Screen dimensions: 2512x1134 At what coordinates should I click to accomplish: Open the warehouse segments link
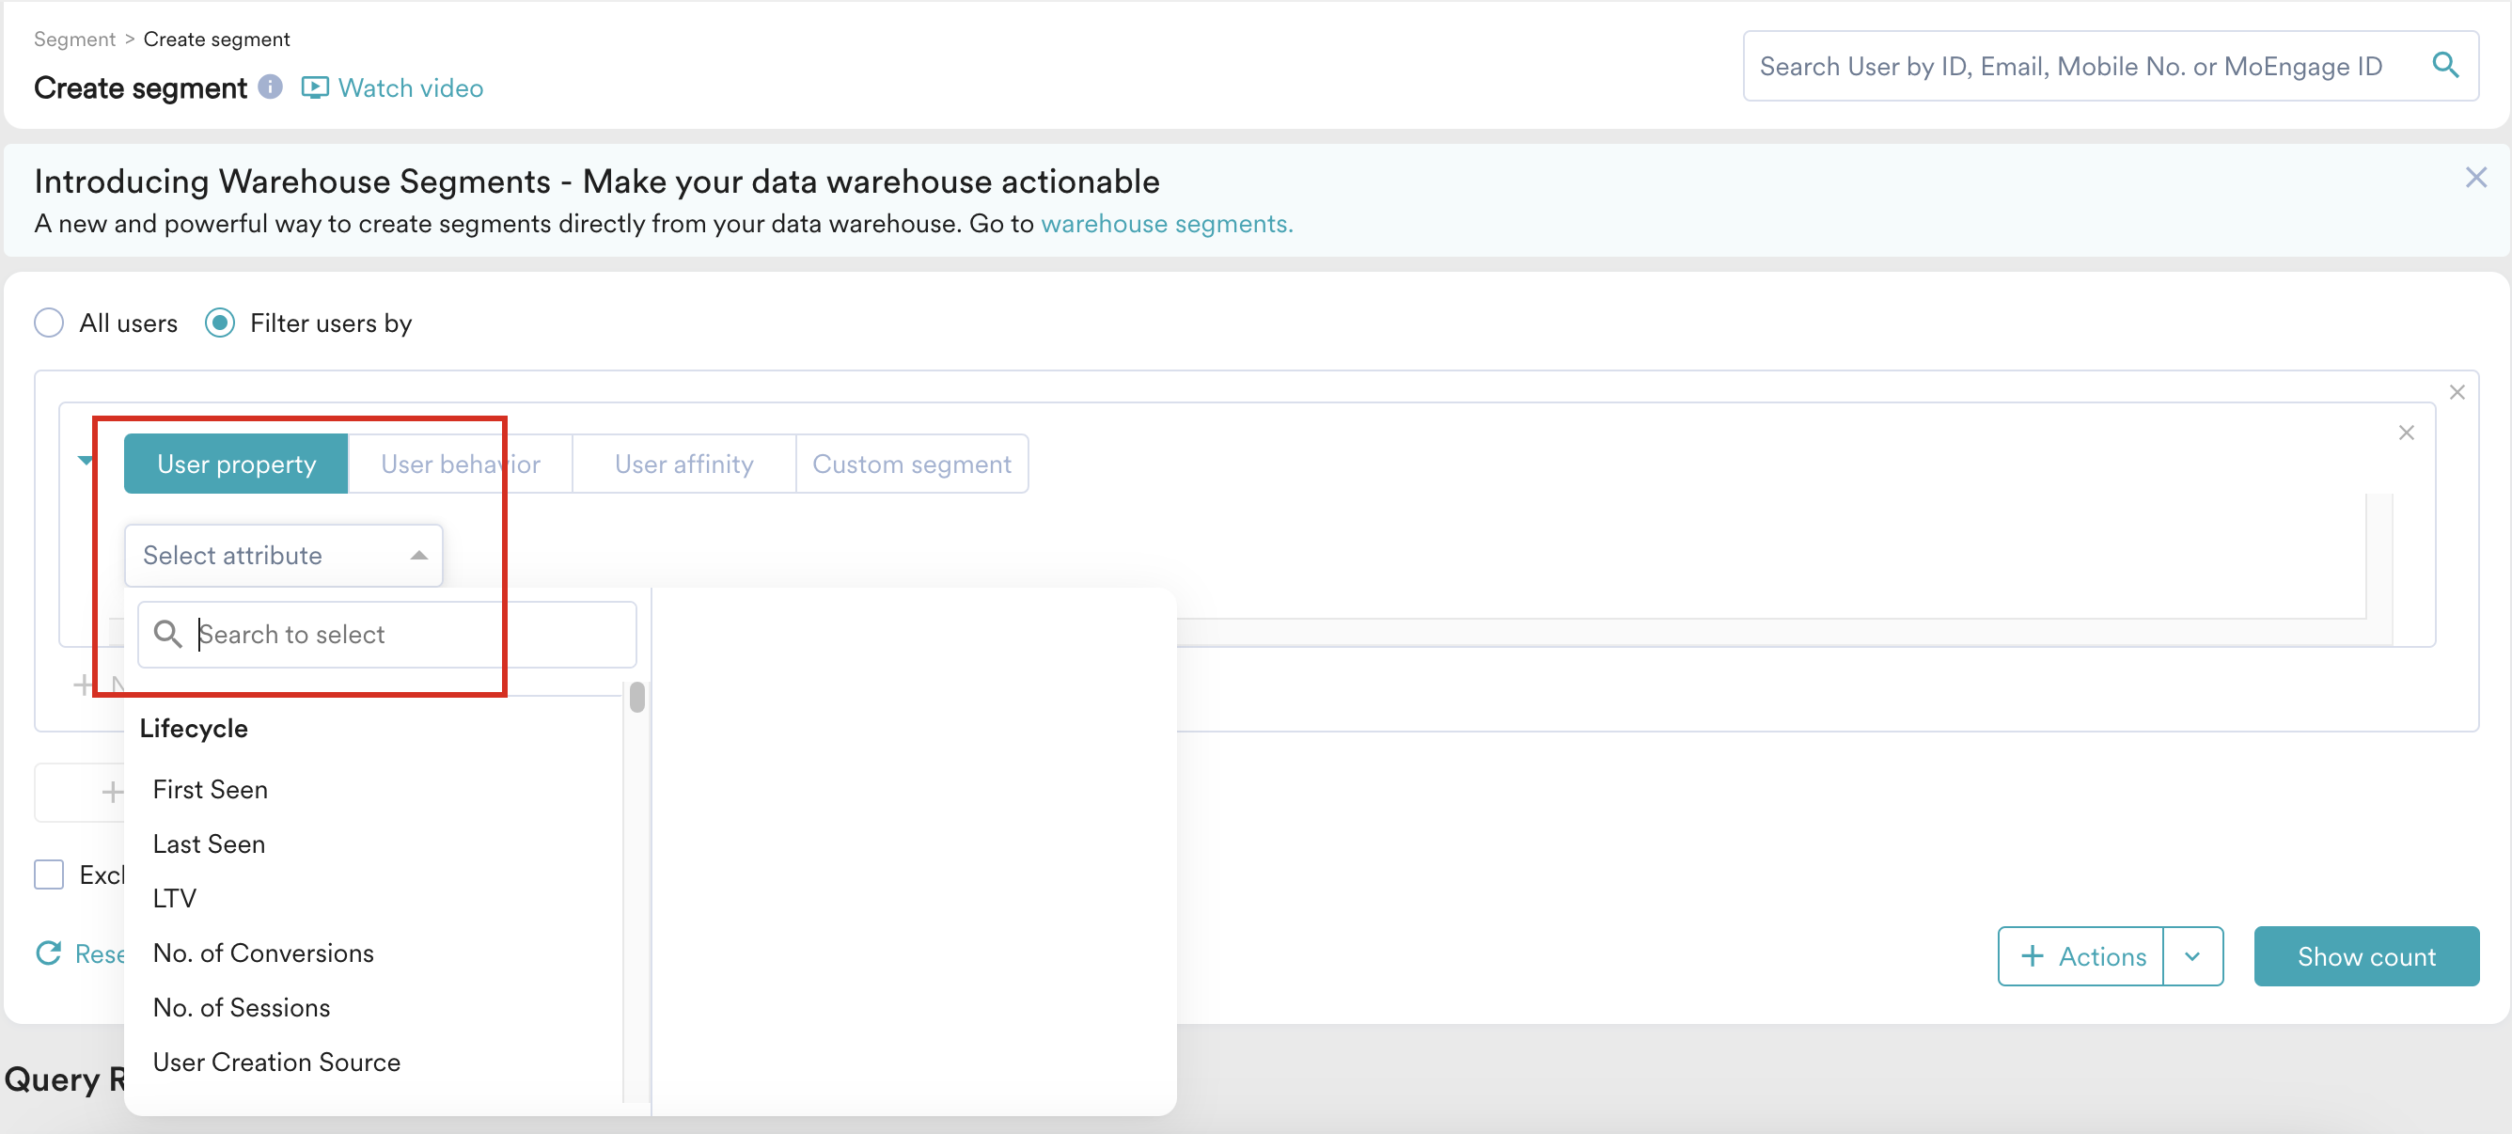pyautogui.click(x=1167, y=223)
